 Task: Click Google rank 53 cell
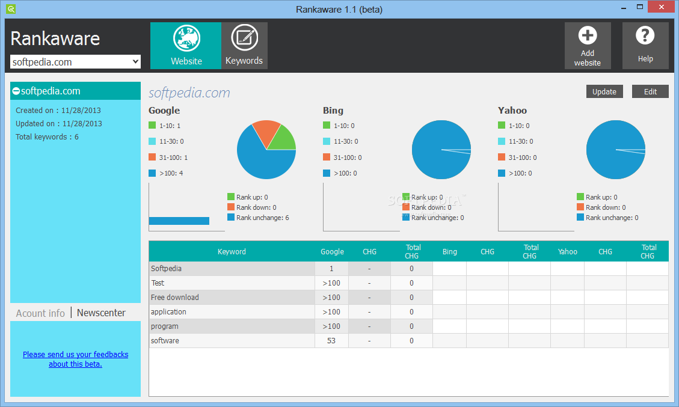pyautogui.click(x=331, y=341)
